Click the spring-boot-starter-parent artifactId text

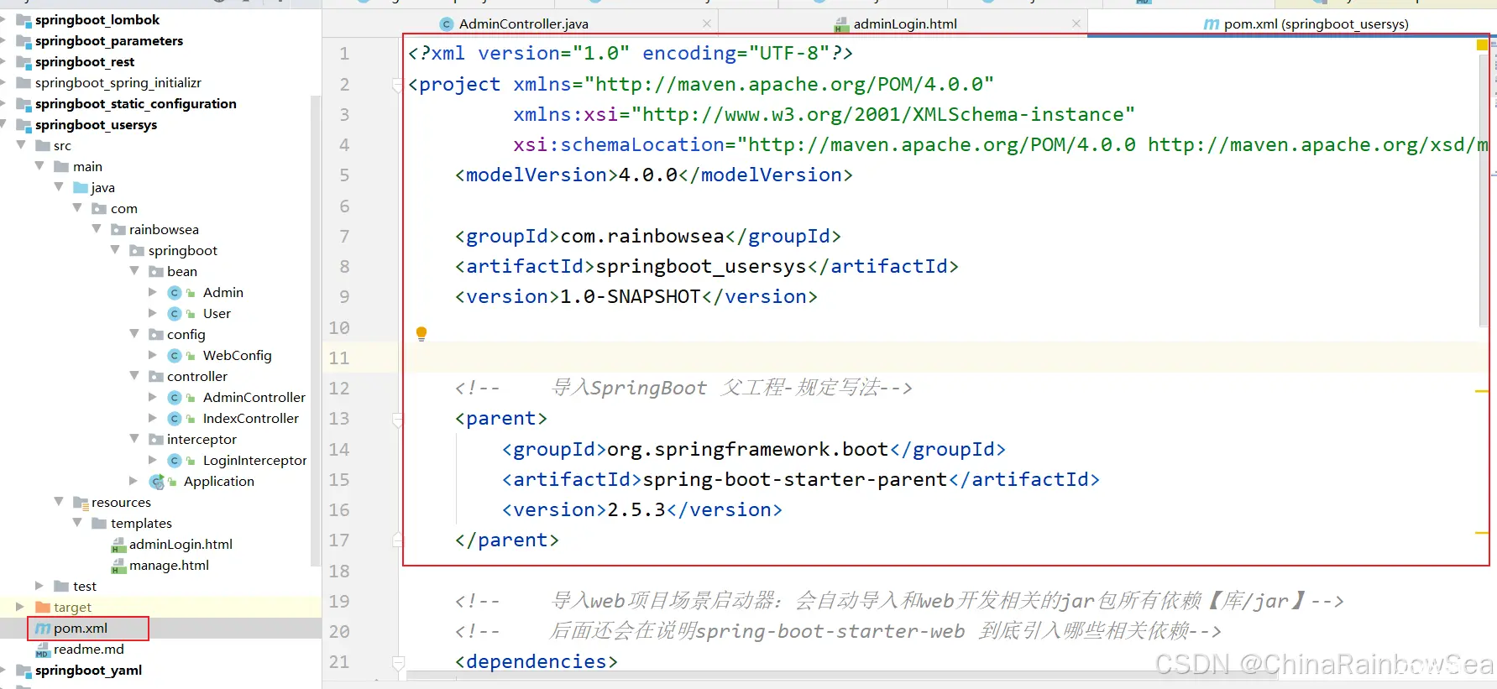coord(794,479)
